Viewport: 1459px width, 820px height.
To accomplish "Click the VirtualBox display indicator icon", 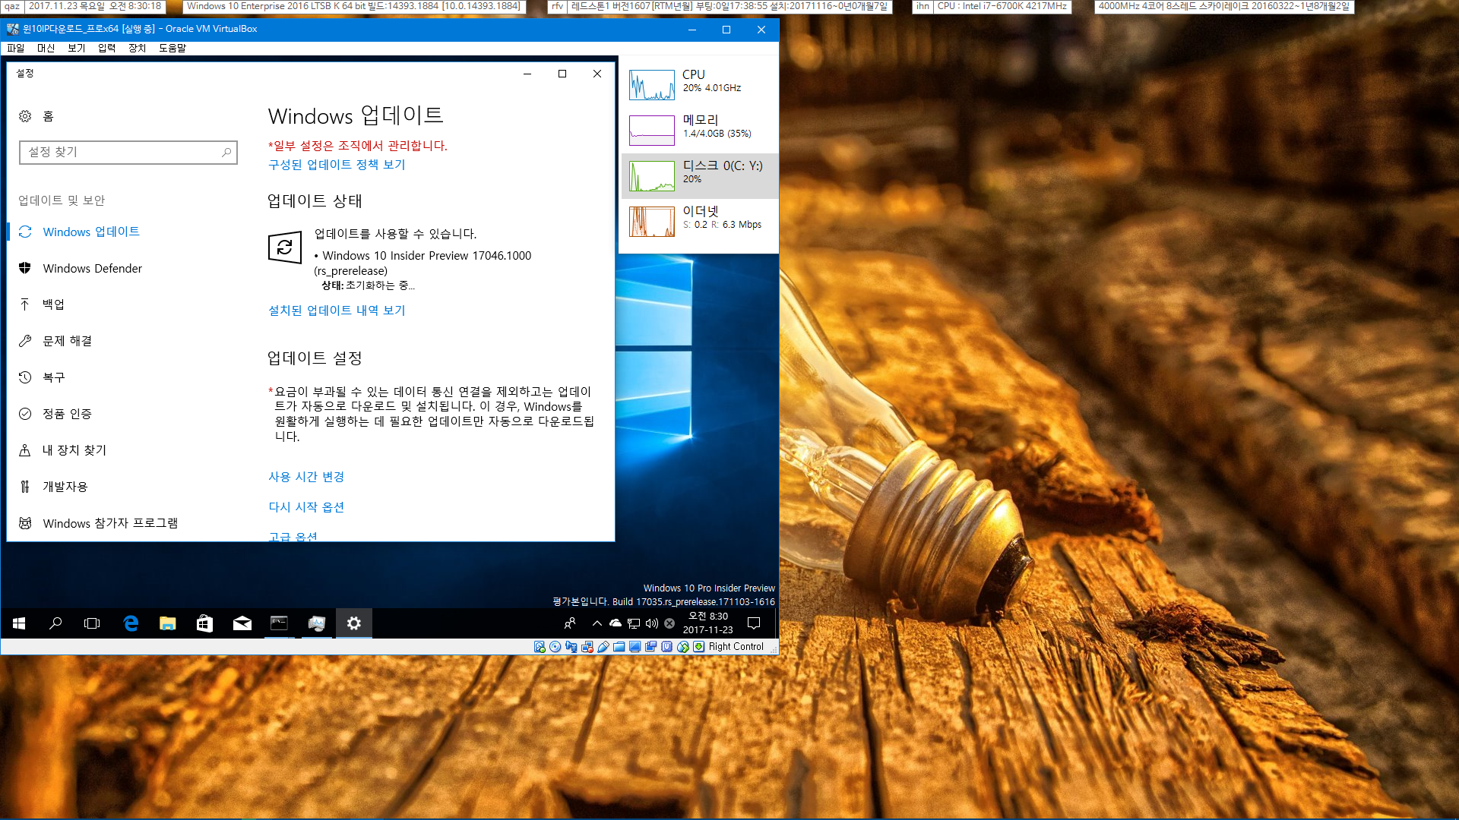I will 635,647.
